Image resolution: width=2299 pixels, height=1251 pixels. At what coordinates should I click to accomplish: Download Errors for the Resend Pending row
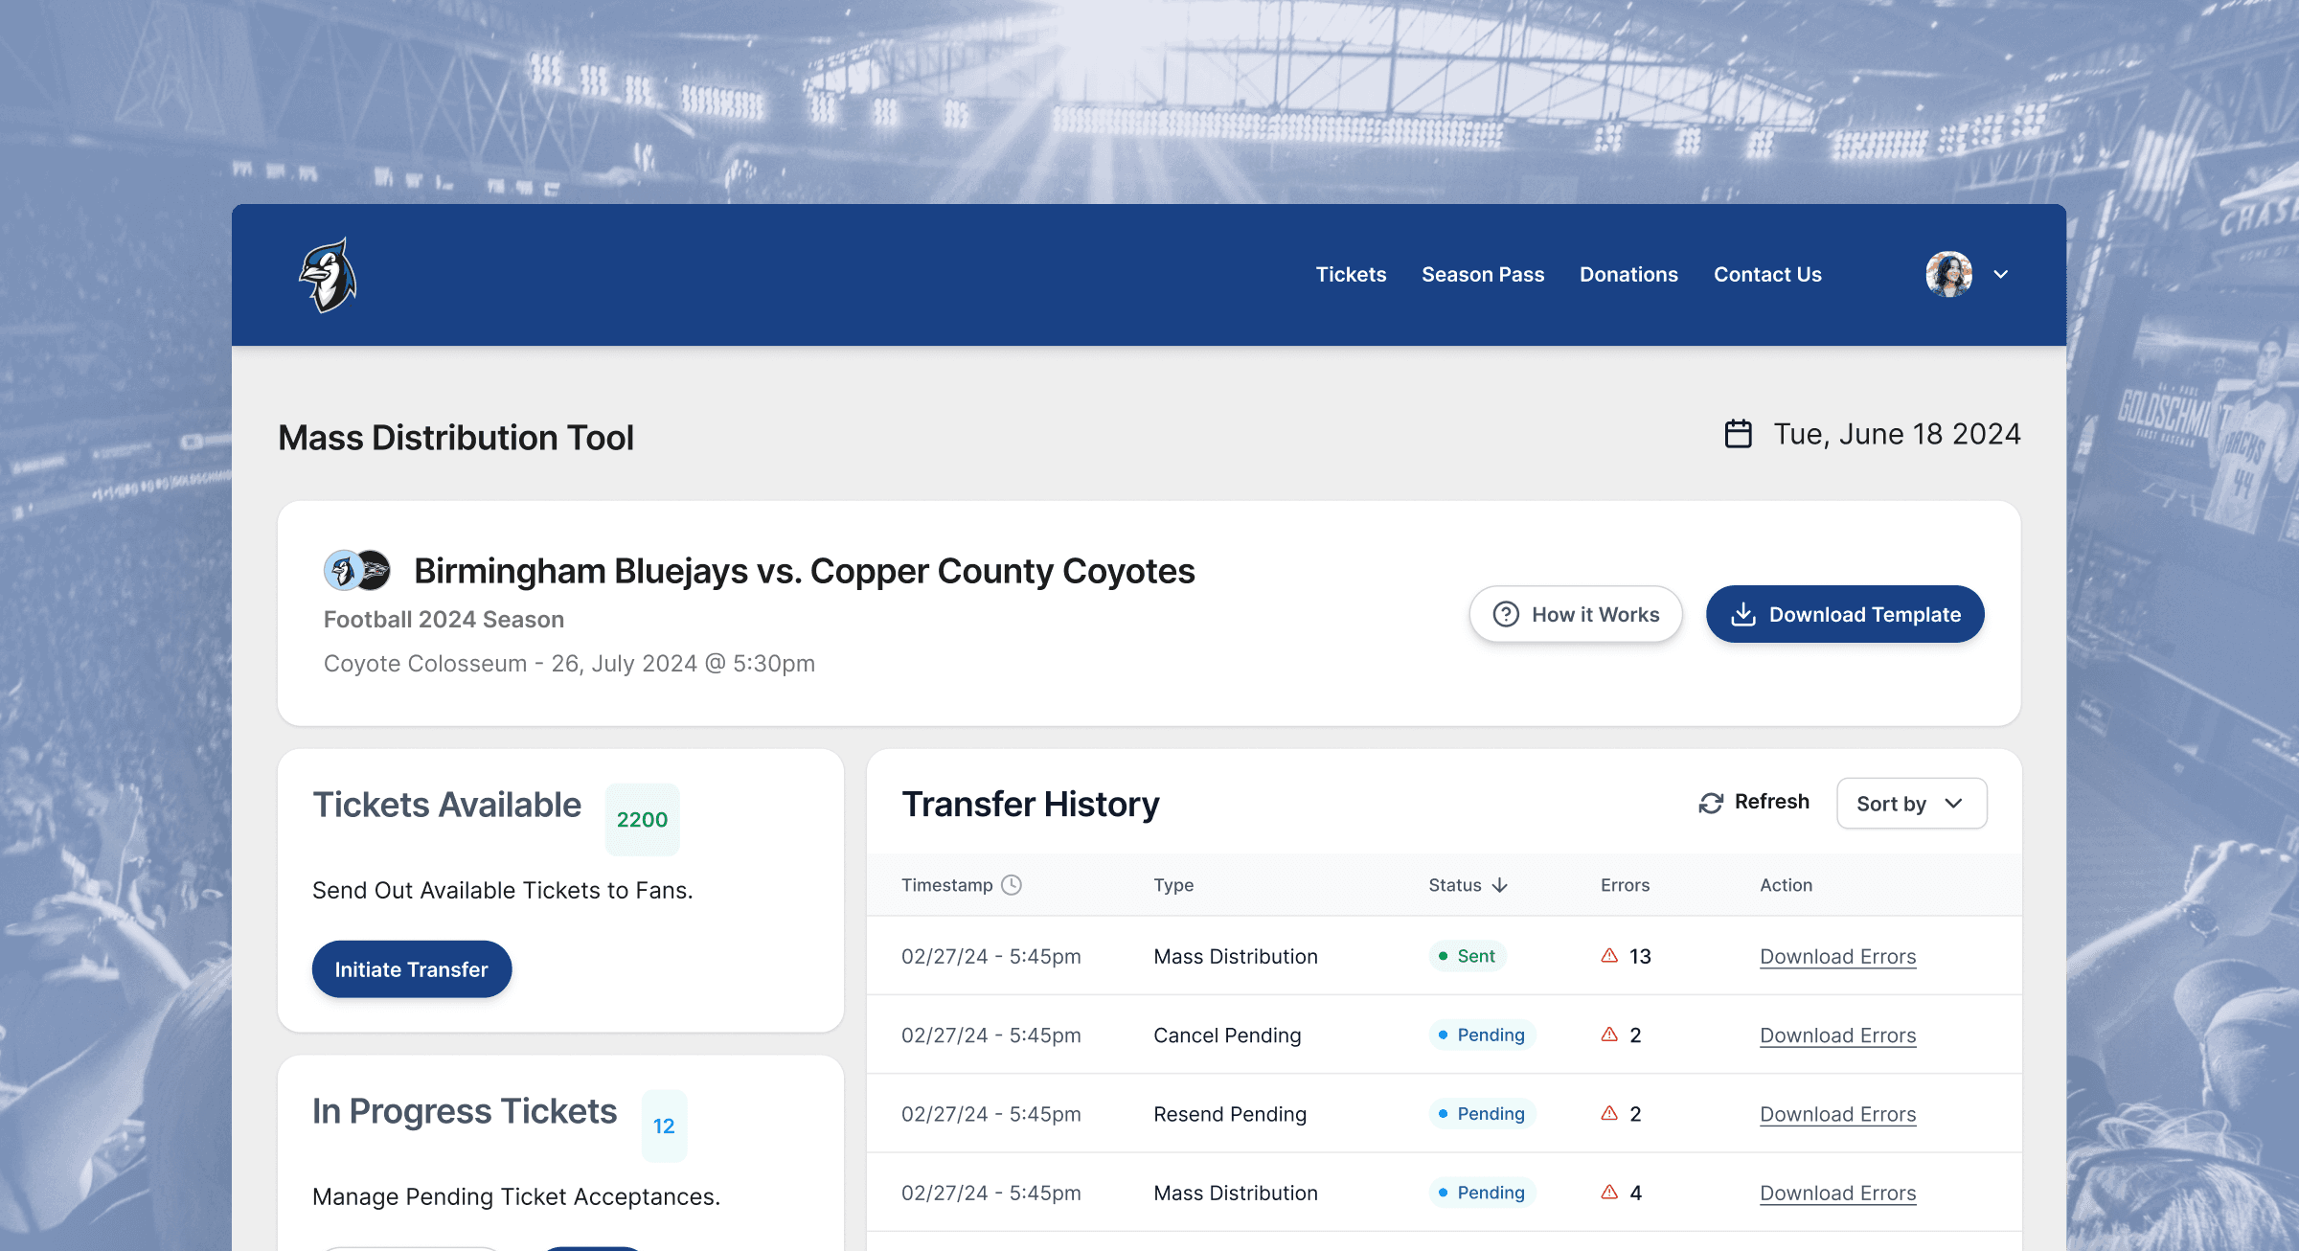tap(1837, 1114)
